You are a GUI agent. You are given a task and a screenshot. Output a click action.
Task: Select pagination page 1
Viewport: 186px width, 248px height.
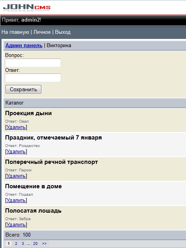coord(9,243)
